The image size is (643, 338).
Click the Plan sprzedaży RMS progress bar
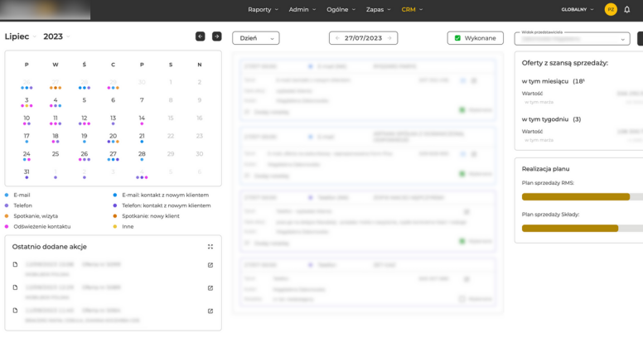click(582, 197)
